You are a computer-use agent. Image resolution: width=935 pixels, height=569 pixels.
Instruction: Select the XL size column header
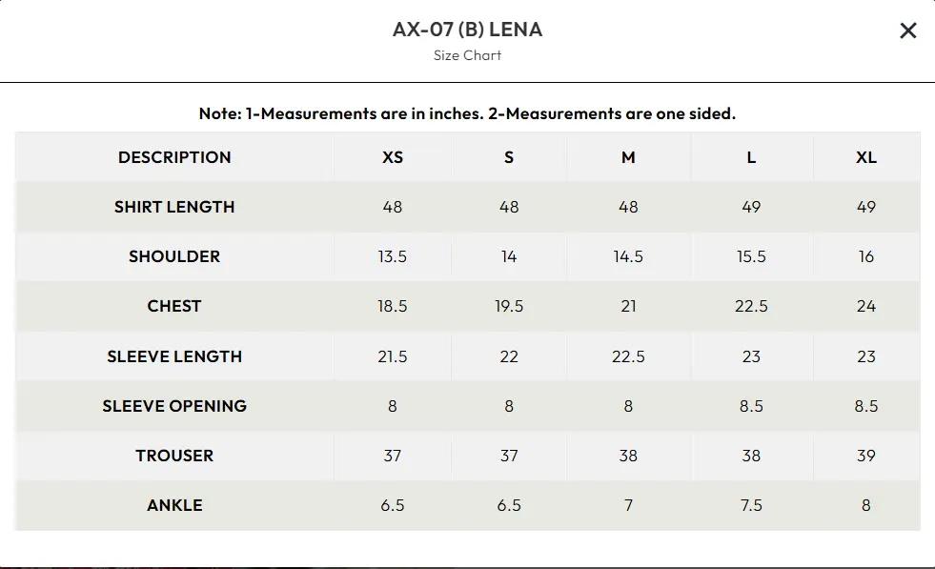[x=865, y=157]
